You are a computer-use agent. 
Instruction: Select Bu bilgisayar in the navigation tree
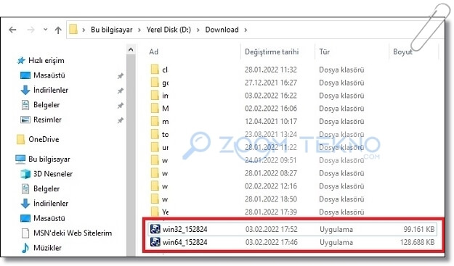(49, 159)
